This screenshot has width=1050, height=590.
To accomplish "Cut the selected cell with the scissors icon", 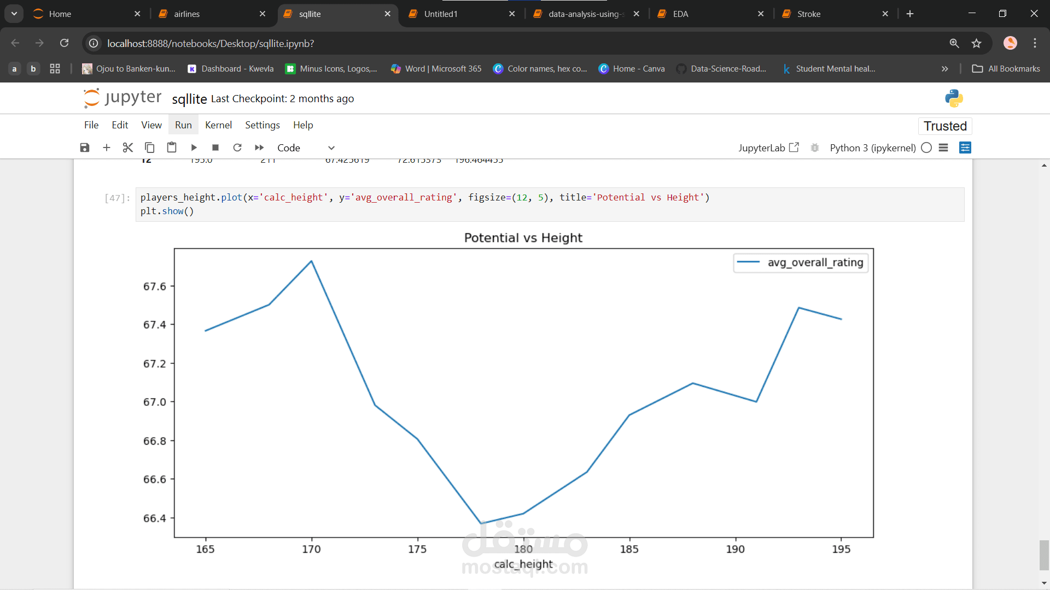I will pos(128,147).
